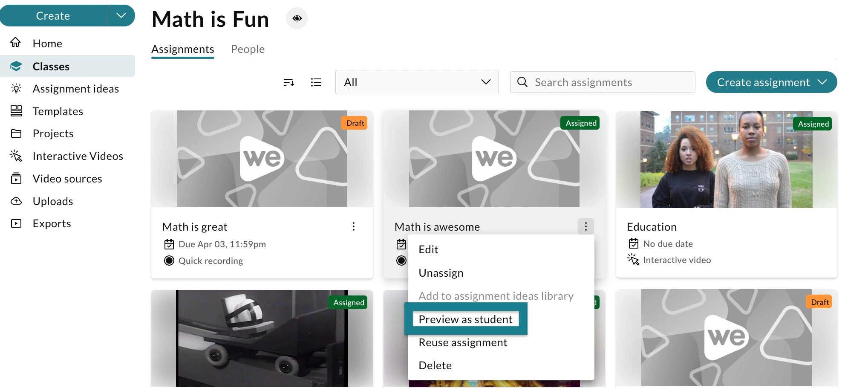Screen dimensions: 845x388
Task: Click the Classes graduation cap icon
Action: pyautogui.click(x=16, y=66)
